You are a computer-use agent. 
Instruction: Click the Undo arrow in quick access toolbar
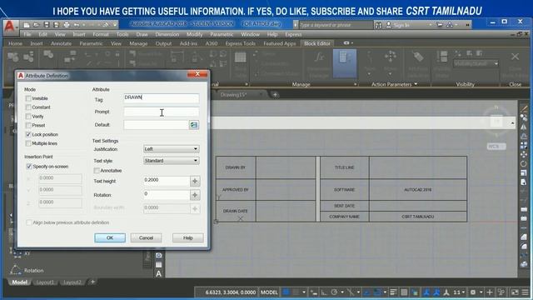77,25
